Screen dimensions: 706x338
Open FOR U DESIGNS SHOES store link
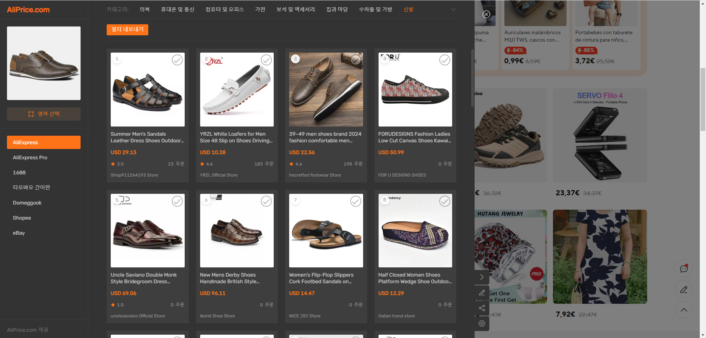[x=402, y=175]
